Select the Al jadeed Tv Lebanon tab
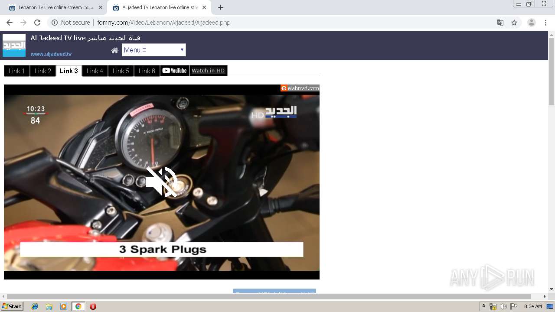Viewport: 555px width, 312px height. point(160,7)
